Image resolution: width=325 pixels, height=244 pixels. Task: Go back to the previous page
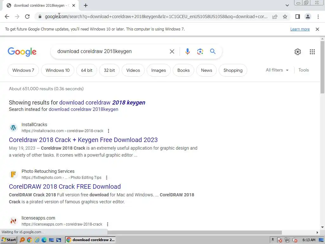point(7,17)
